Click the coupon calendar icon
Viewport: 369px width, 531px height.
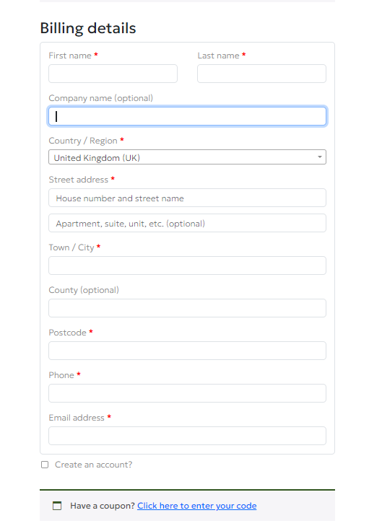tap(57, 506)
